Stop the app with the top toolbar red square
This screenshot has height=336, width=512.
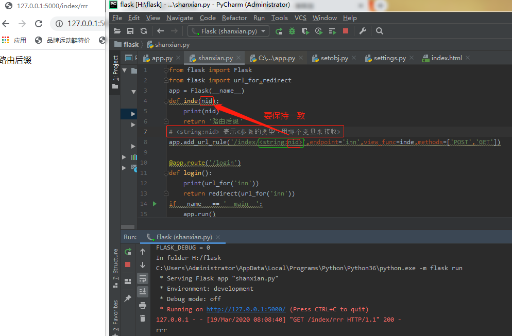click(346, 31)
